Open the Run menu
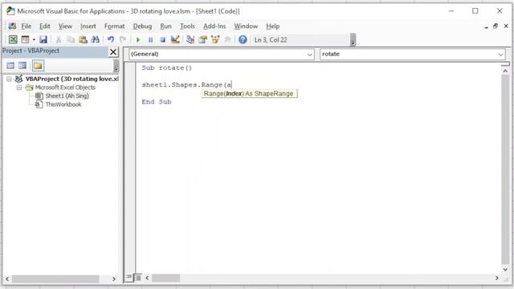Screen dimensions: 514x289 coord(166,26)
